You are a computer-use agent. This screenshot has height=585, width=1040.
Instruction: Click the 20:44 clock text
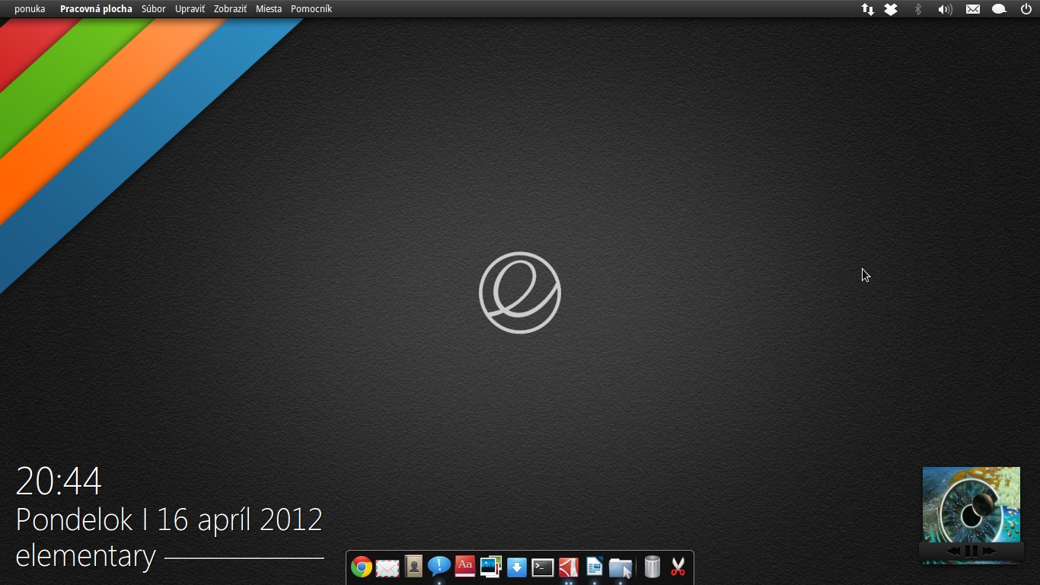click(x=59, y=481)
